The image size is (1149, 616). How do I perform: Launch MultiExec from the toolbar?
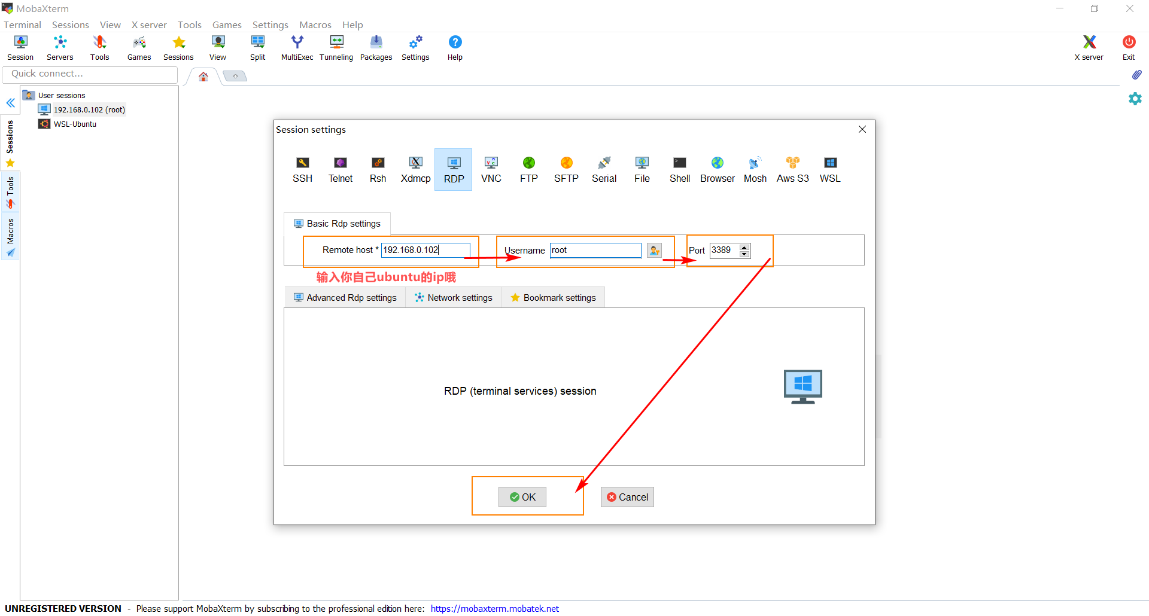click(297, 48)
